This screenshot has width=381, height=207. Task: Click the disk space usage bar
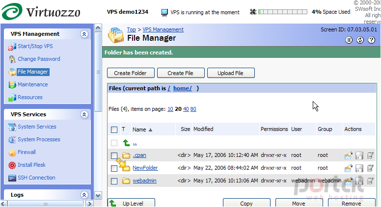click(283, 12)
